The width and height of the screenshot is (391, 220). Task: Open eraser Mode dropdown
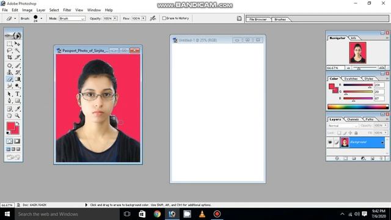tap(72, 18)
